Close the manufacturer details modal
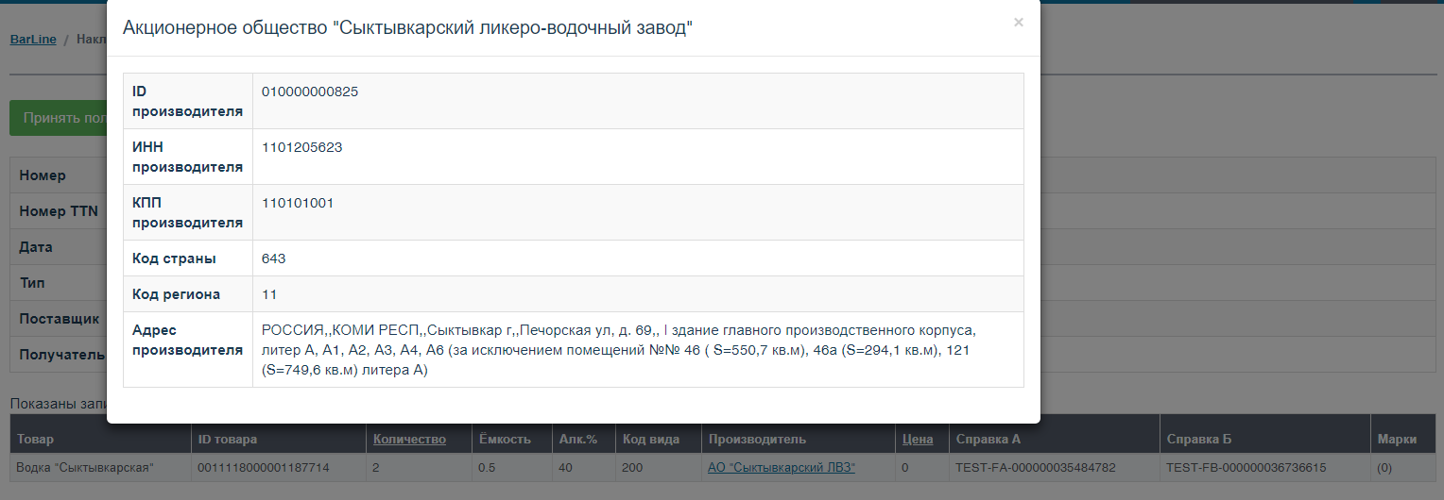The height and width of the screenshot is (500, 1444). pyautogui.click(x=1018, y=23)
